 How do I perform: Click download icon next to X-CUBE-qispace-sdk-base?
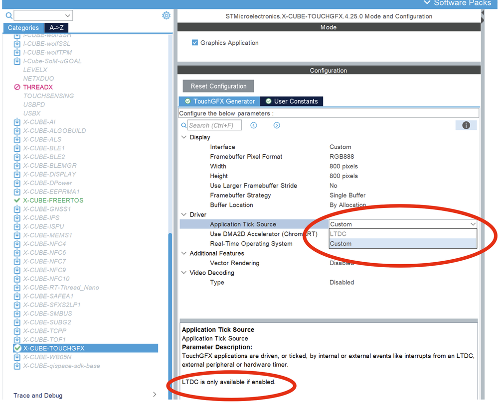[x=17, y=366]
